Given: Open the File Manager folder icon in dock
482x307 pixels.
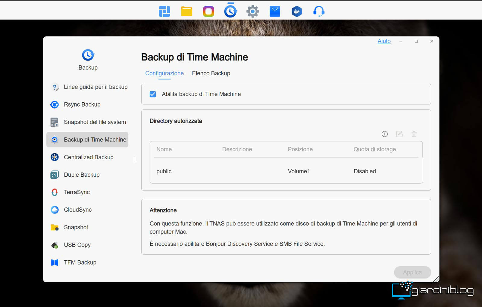Looking at the screenshot, I should coord(186,11).
